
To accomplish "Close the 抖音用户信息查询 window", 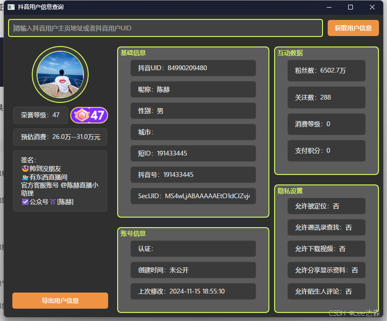I will tap(372, 7).
